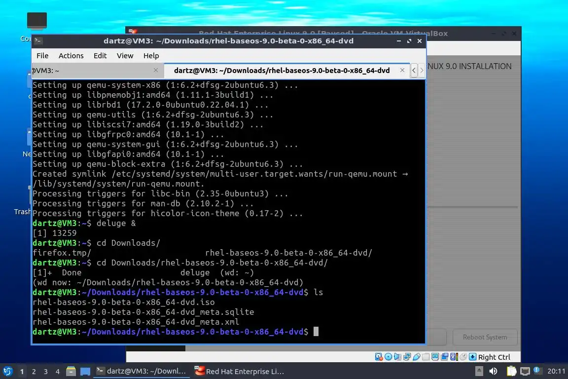Screen dimensions: 568x379
Task: Open the Actions menu
Action: point(71,55)
